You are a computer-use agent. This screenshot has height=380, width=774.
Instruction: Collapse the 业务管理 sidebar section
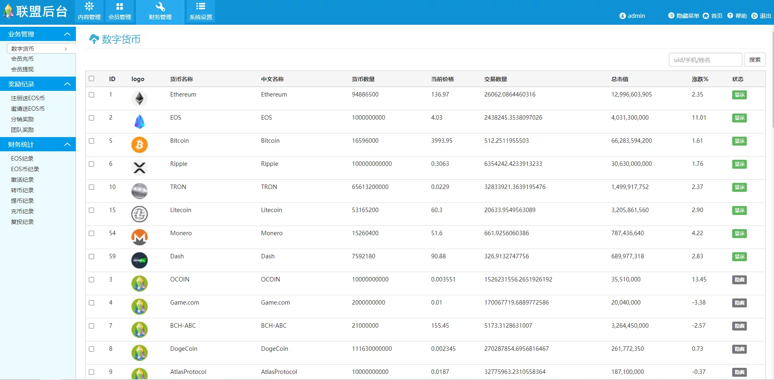[x=67, y=34]
